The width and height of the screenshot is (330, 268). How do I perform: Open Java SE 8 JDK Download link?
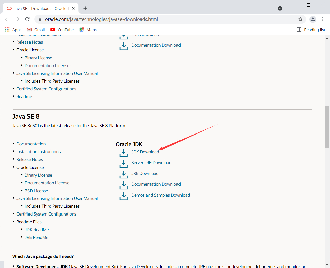(145, 152)
